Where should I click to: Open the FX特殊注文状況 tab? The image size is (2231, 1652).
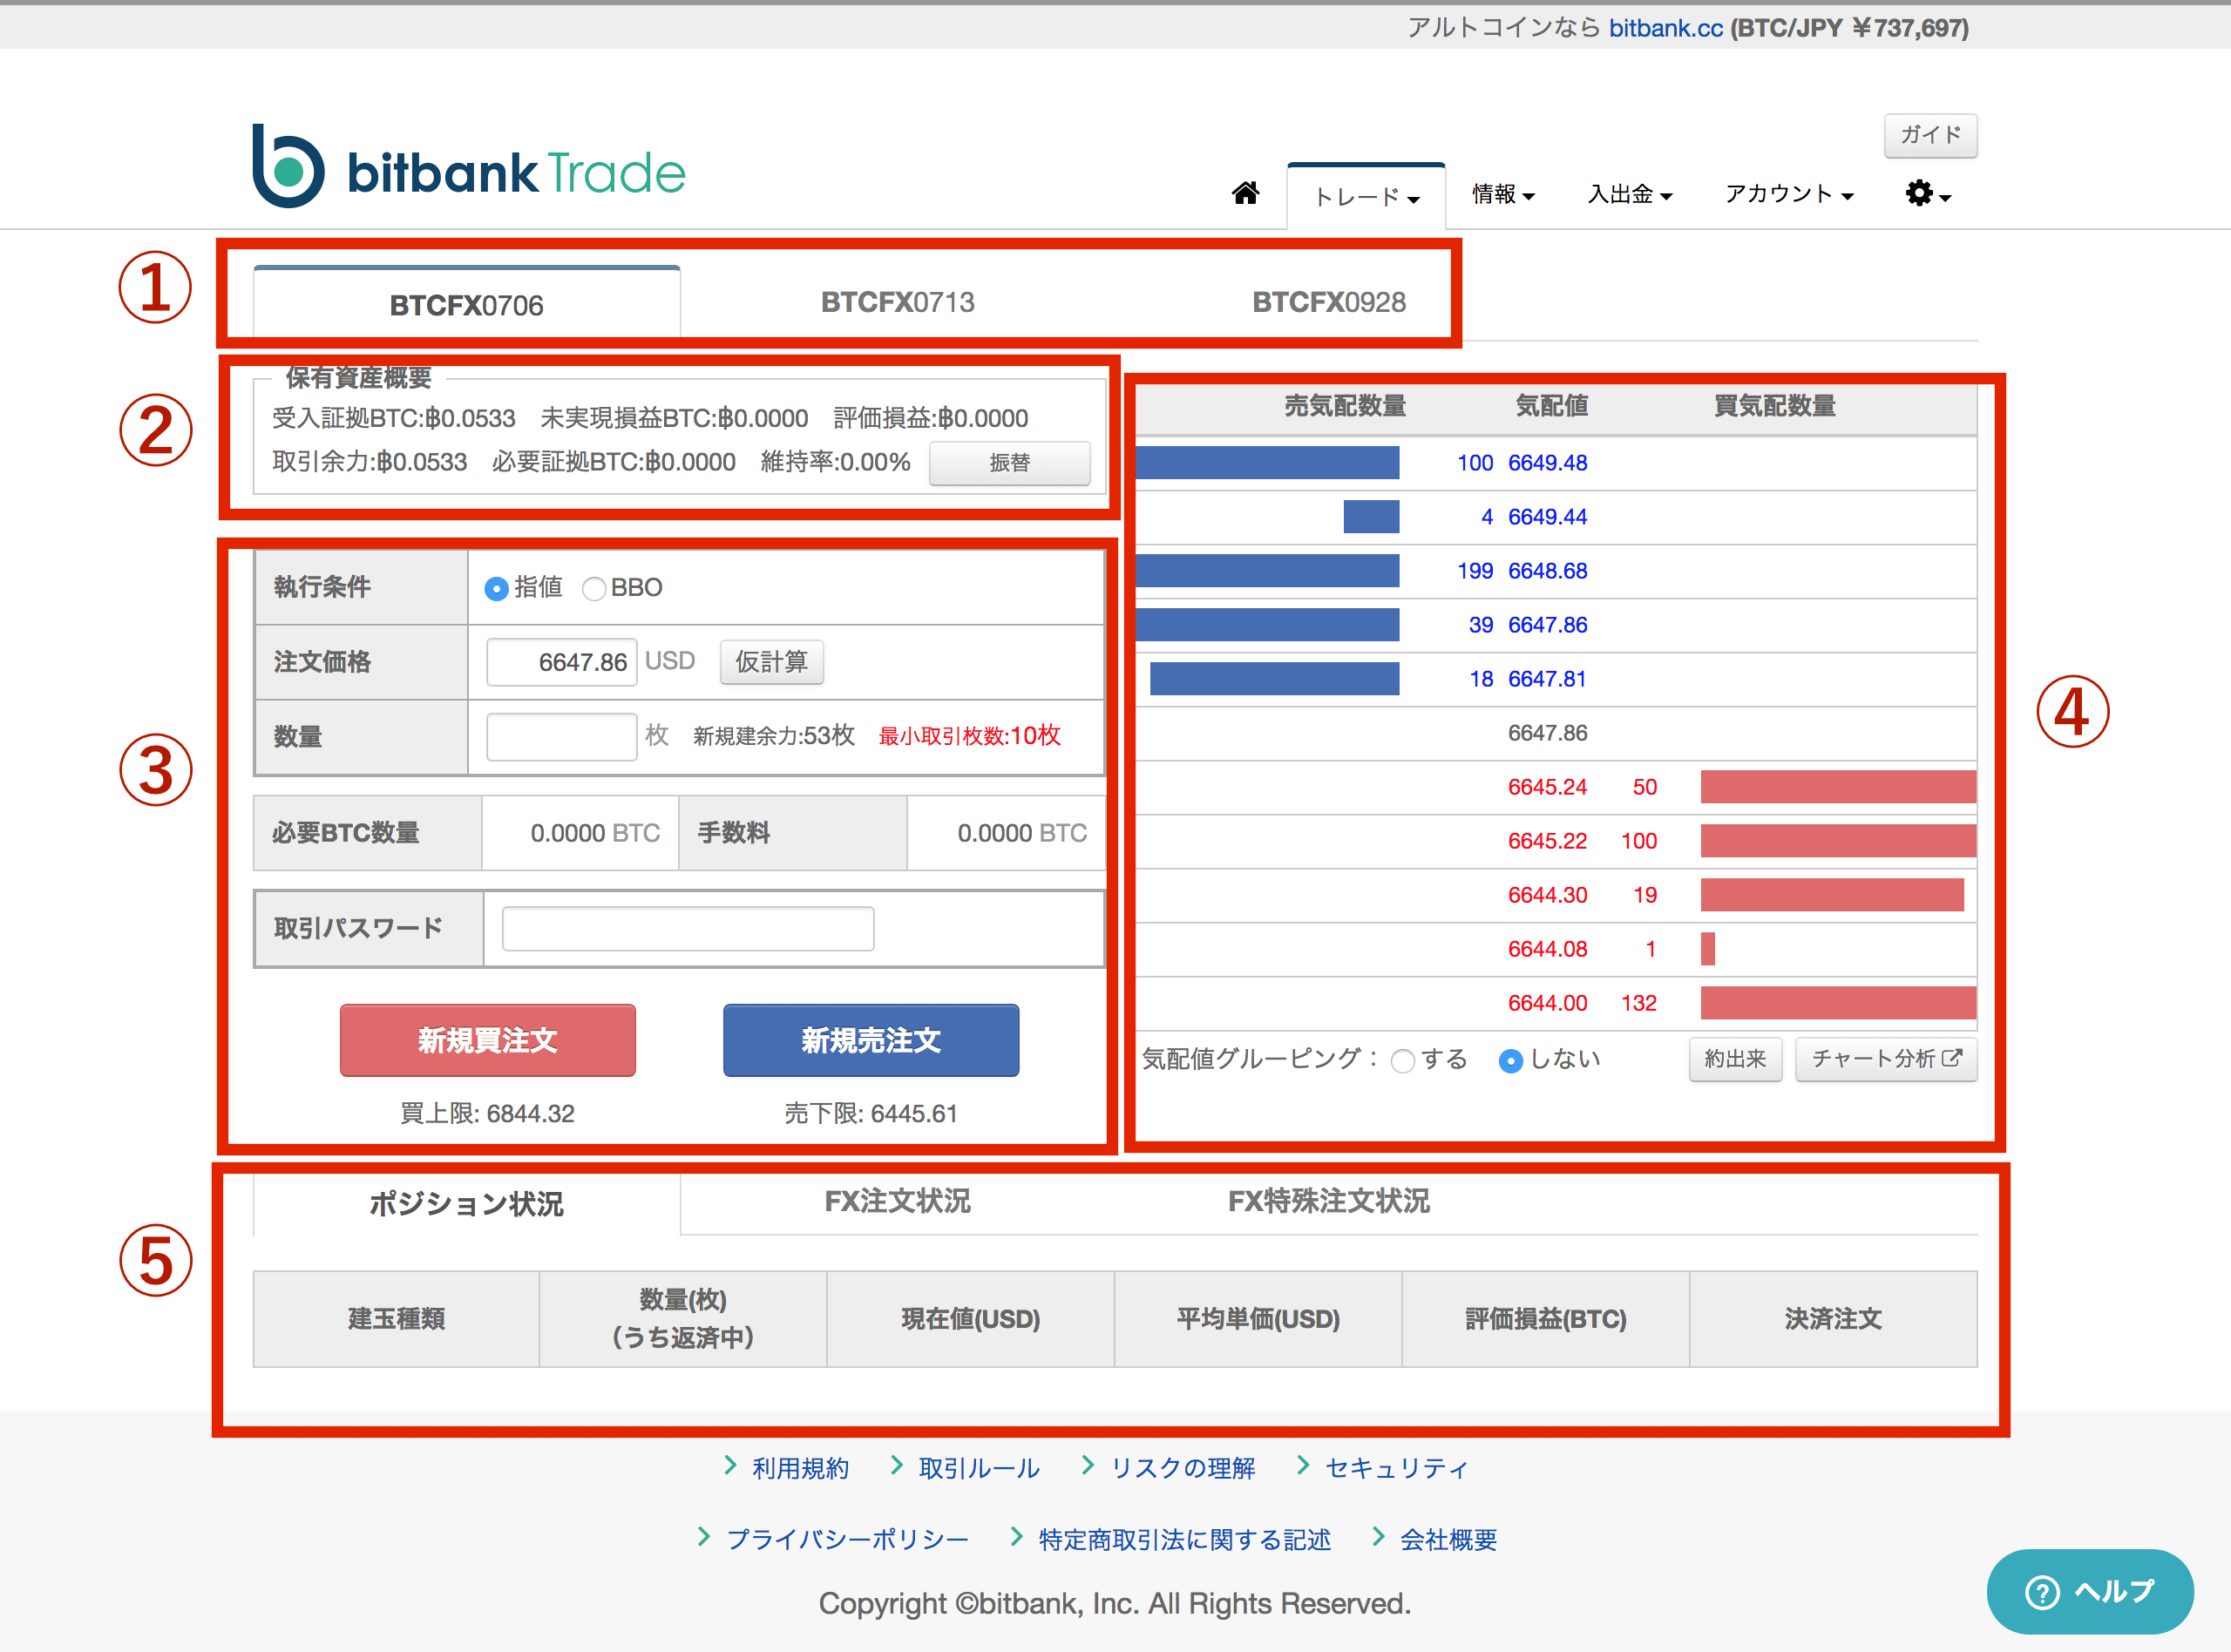[x=1329, y=1201]
